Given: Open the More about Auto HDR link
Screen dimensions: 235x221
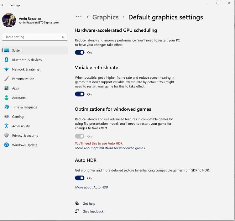Looking at the screenshot, I should [91, 187].
